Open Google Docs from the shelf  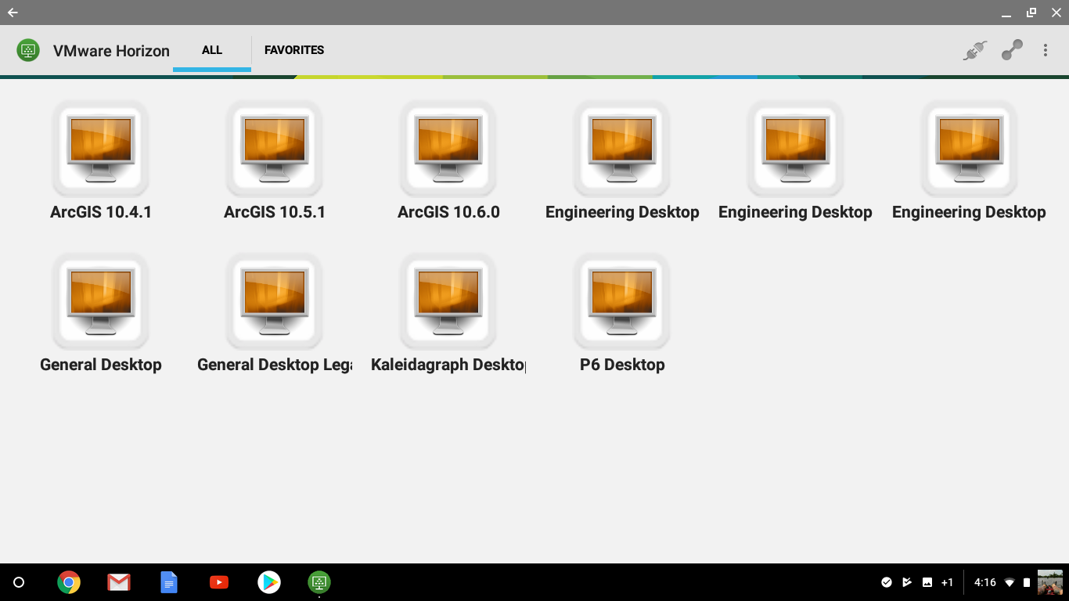pos(169,582)
